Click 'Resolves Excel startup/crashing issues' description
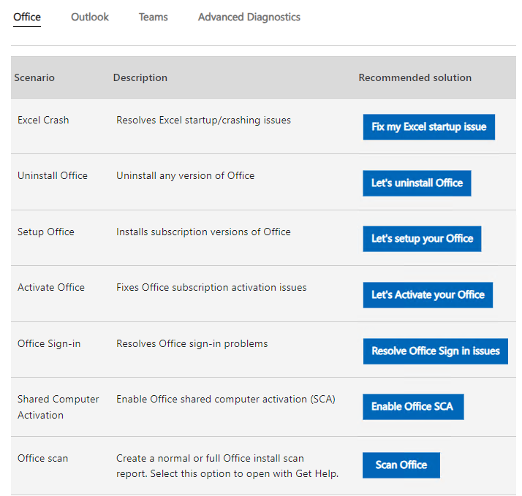The width and height of the screenshot is (522, 496). click(x=203, y=120)
